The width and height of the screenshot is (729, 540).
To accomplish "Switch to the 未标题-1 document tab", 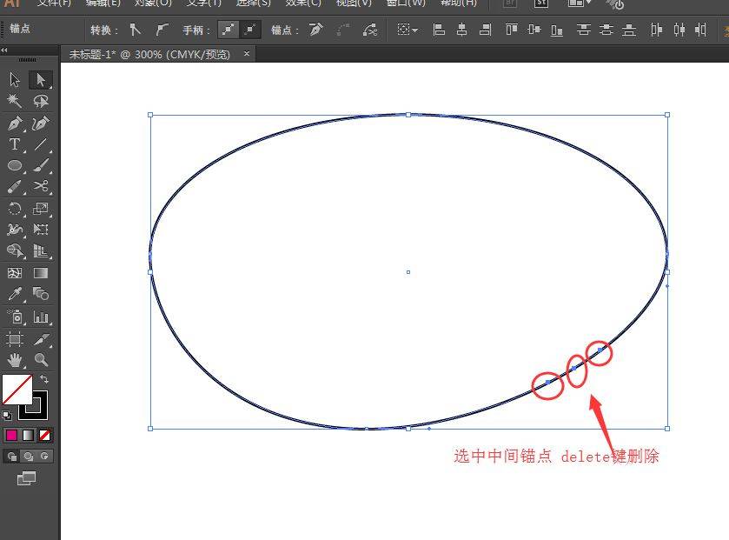I will 149,54.
